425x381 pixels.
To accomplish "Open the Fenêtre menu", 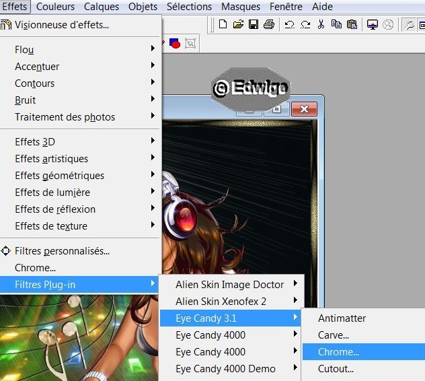I will click(286, 6).
